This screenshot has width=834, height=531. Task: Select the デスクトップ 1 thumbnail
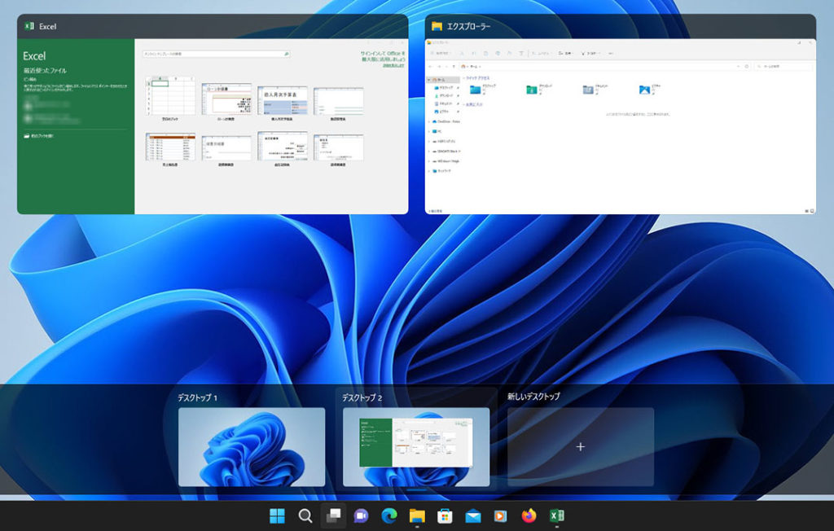[252, 447]
